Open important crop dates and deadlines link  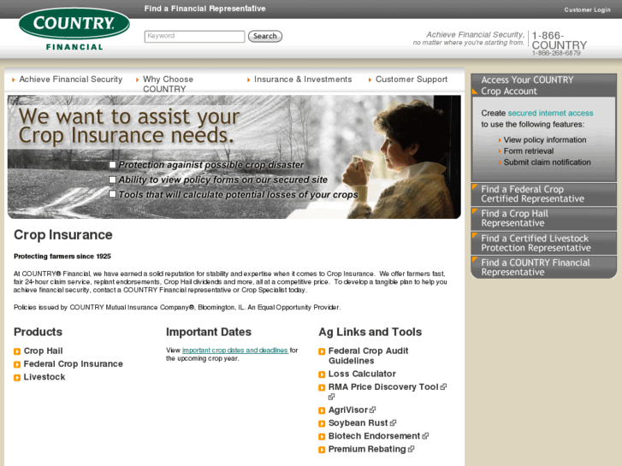234,351
